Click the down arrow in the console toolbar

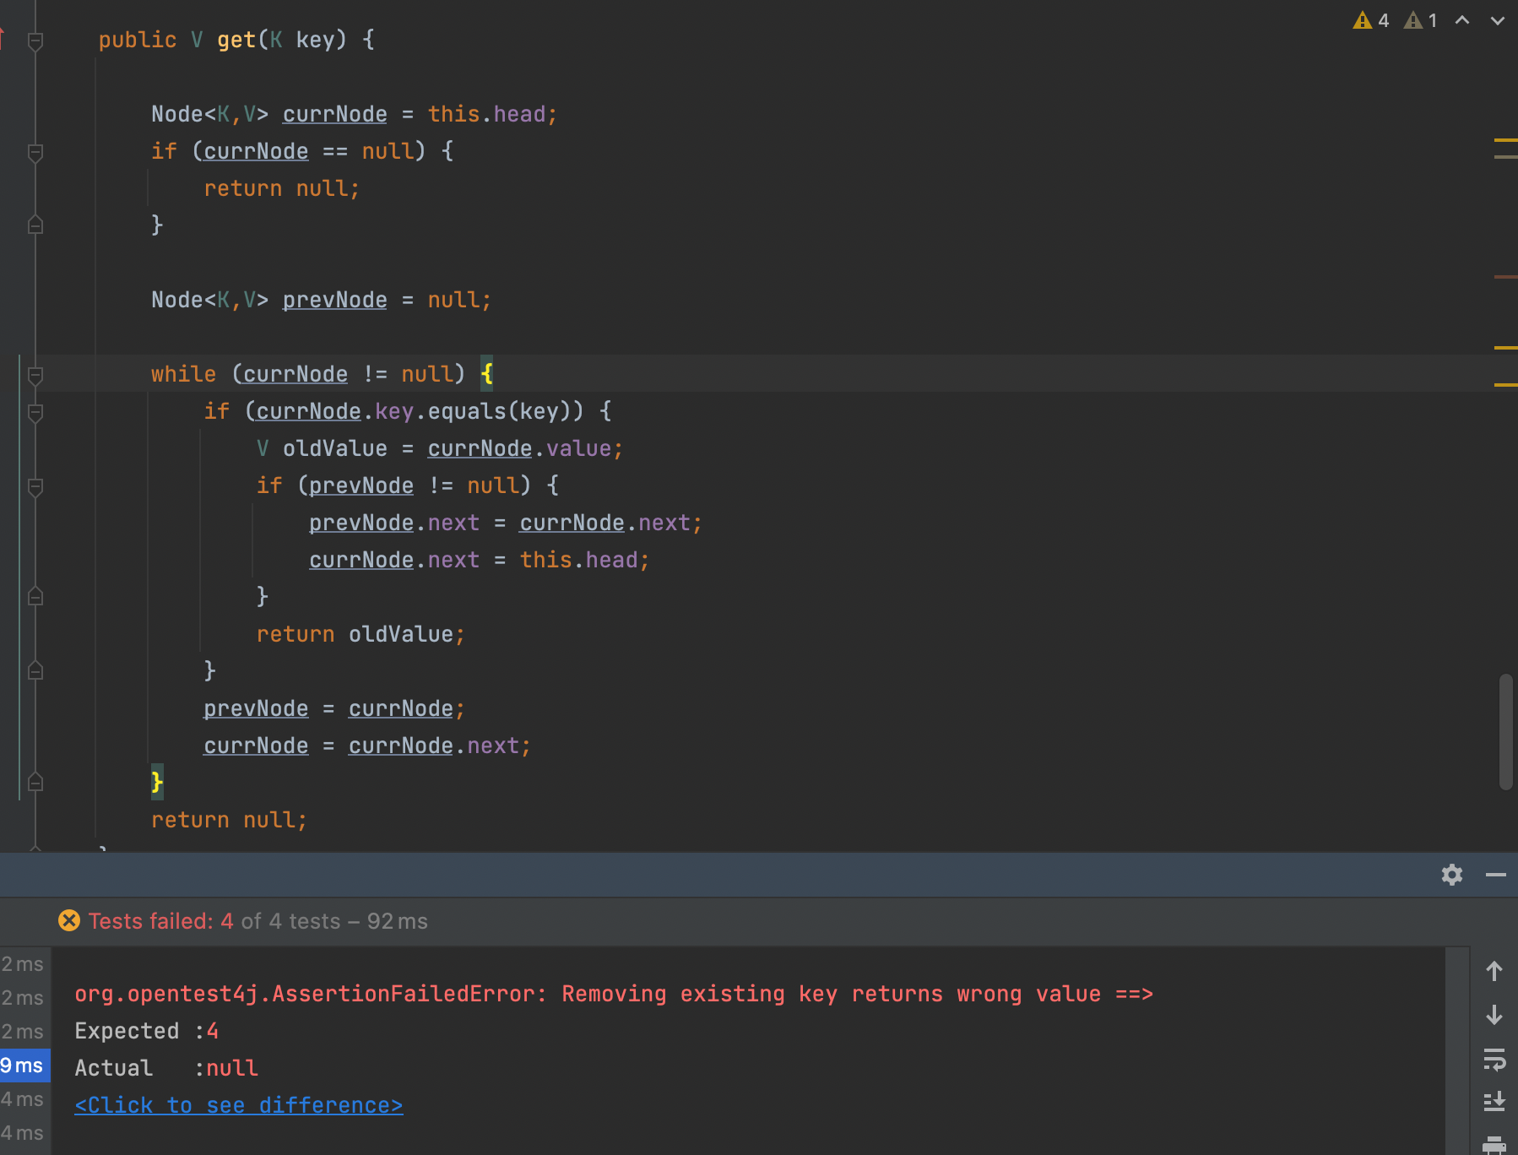pyautogui.click(x=1494, y=1015)
